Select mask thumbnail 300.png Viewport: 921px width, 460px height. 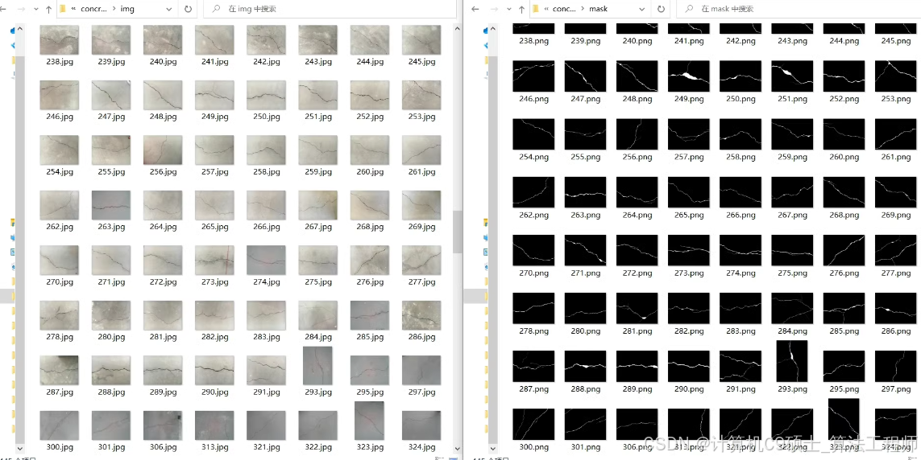click(x=534, y=425)
